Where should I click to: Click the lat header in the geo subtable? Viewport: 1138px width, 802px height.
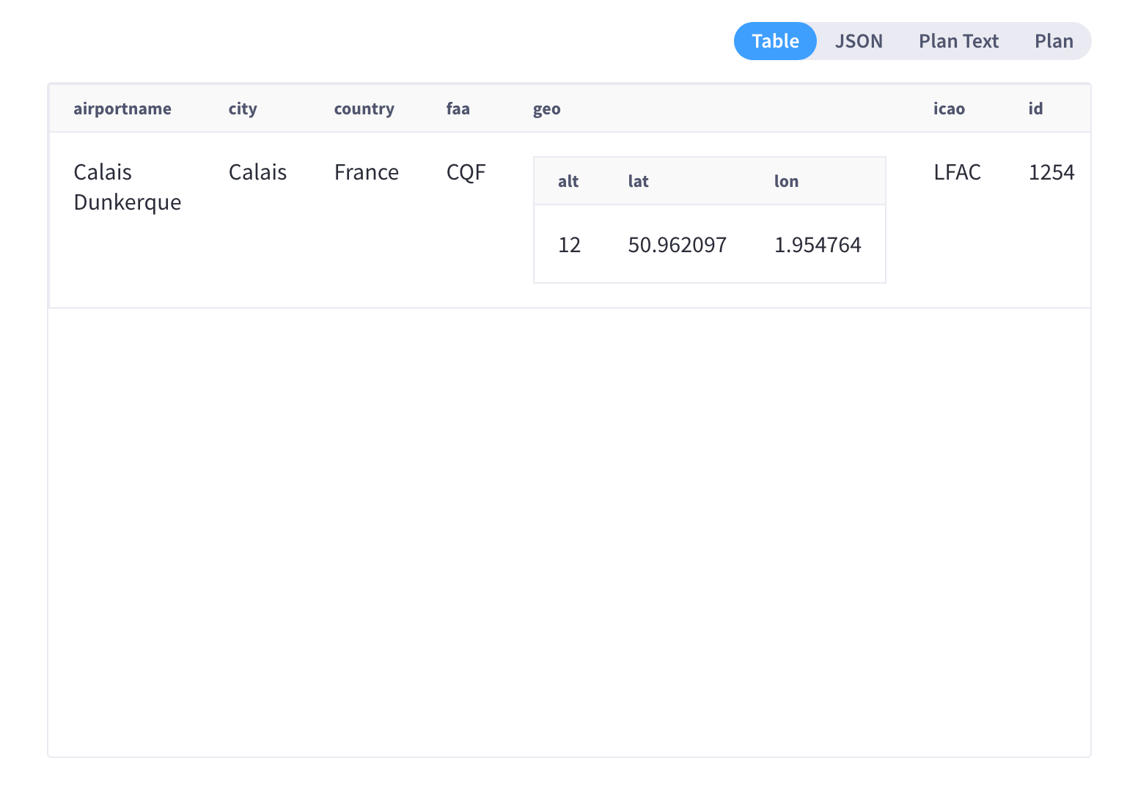click(x=637, y=180)
